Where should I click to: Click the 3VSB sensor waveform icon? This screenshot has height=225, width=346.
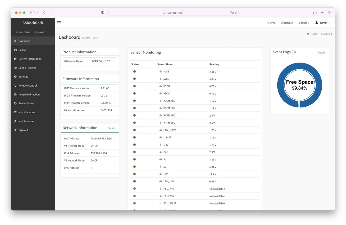[161, 72]
